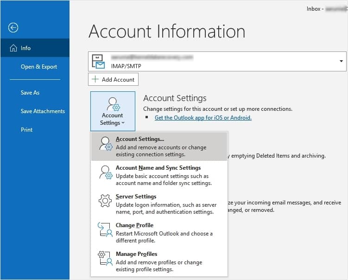348x280 pixels.
Task: Open the Info home icon
Action: point(13,48)
